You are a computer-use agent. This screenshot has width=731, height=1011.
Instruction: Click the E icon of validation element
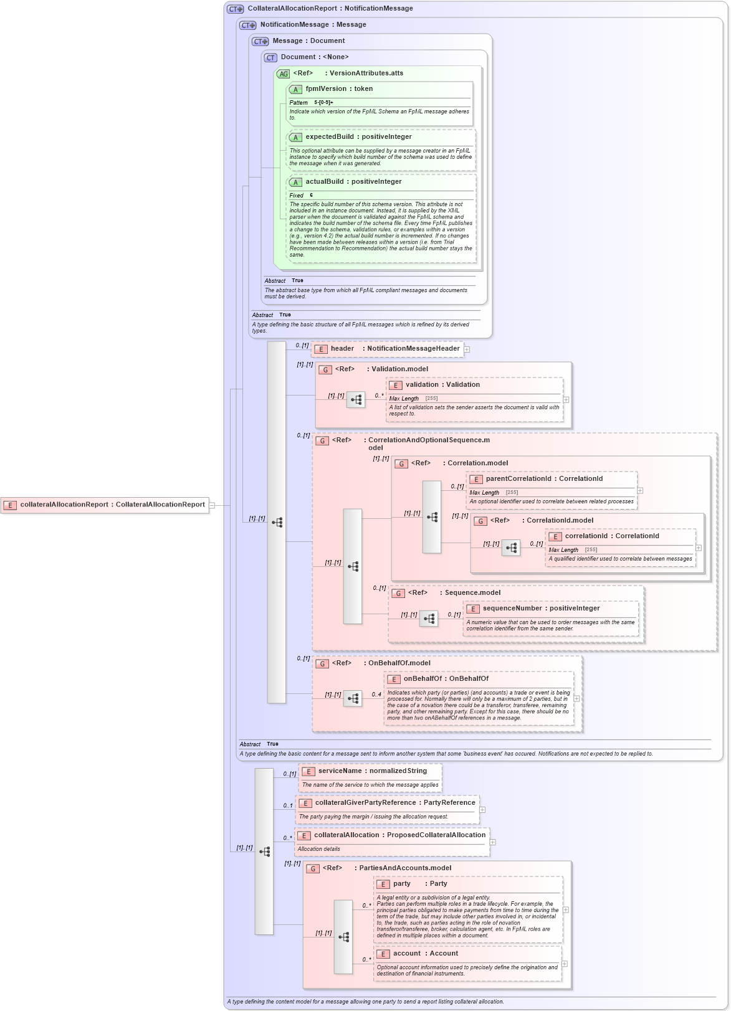pos(396,386)
